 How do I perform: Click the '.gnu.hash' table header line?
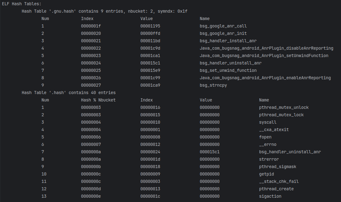click(x=104, y=11)
